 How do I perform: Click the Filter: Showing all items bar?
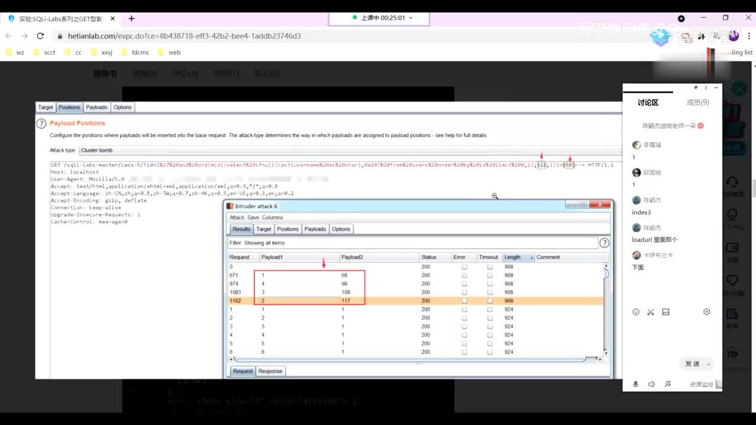(413, 243)
